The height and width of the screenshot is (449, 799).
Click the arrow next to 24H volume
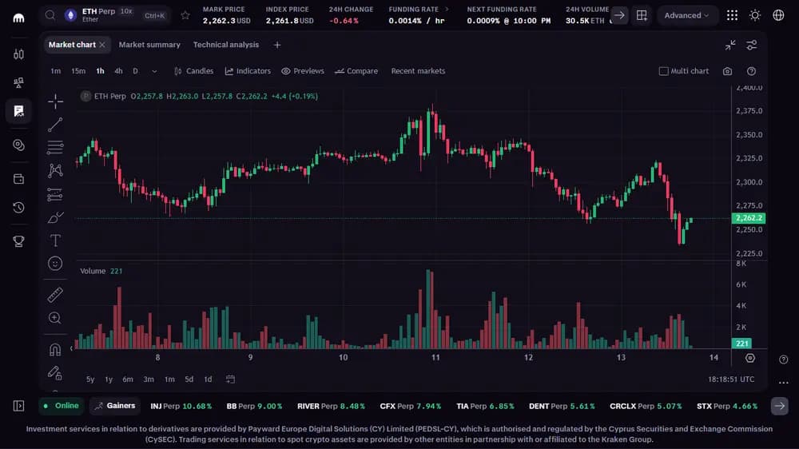point(619,15)
